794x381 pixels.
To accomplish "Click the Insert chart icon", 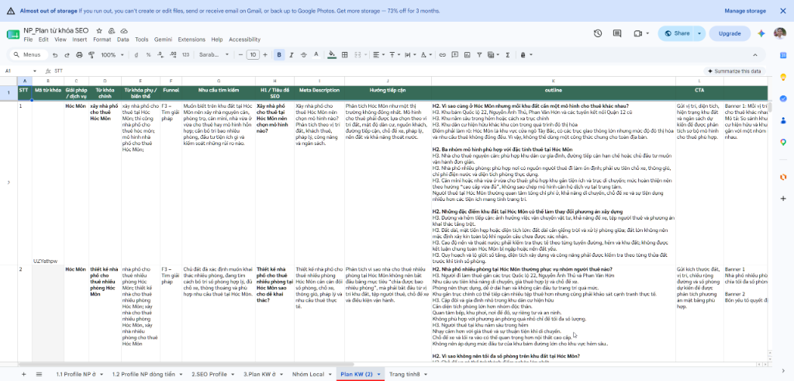I will pos(467,55).
